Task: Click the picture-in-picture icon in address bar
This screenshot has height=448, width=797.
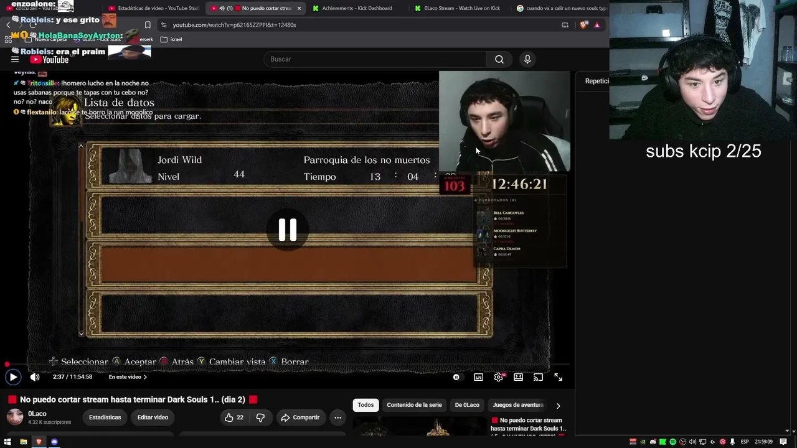Action: pos(565,25)
